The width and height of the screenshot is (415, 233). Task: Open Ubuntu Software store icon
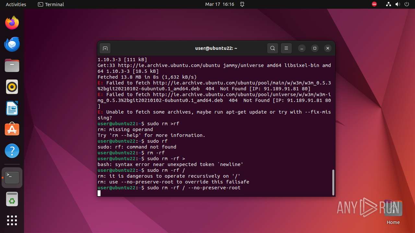pyautogui.click(x=12, y=129)
